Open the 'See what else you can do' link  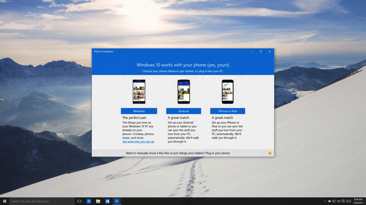[x=138, y=141]
